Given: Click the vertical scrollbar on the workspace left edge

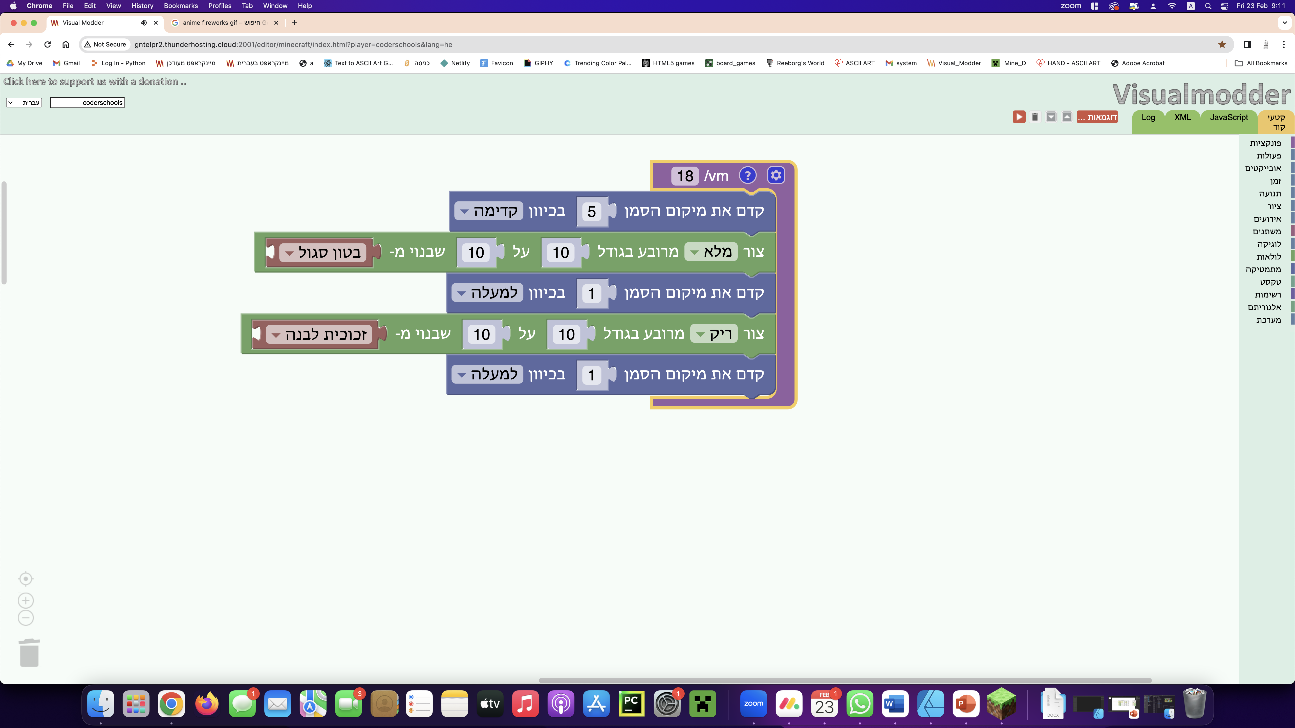Looking at the screenshot, I should click(4, 233).
